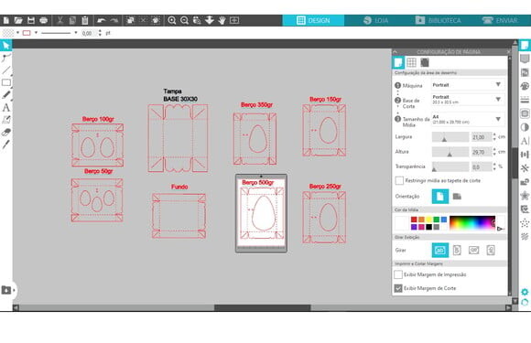Screen dimensions: 531x343
Task: Click the canvas horizontal scrollbar thumb
Action: click(x=263, y=307)
